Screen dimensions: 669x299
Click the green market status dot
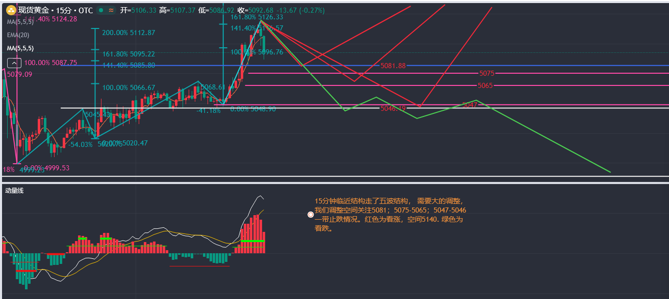[x=101, y=10]
